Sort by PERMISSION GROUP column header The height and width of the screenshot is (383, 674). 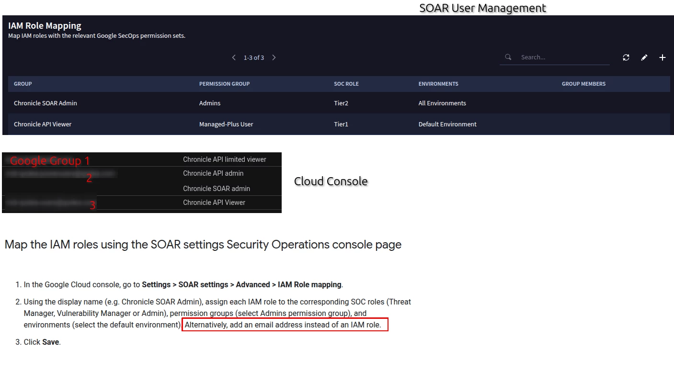[x=225, y=84]
